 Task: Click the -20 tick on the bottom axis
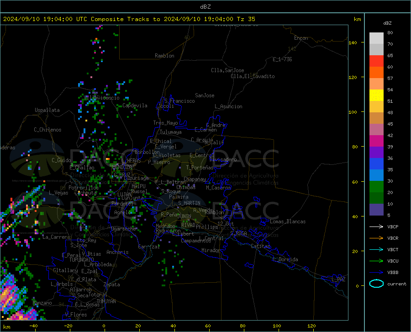click(68, 326)
